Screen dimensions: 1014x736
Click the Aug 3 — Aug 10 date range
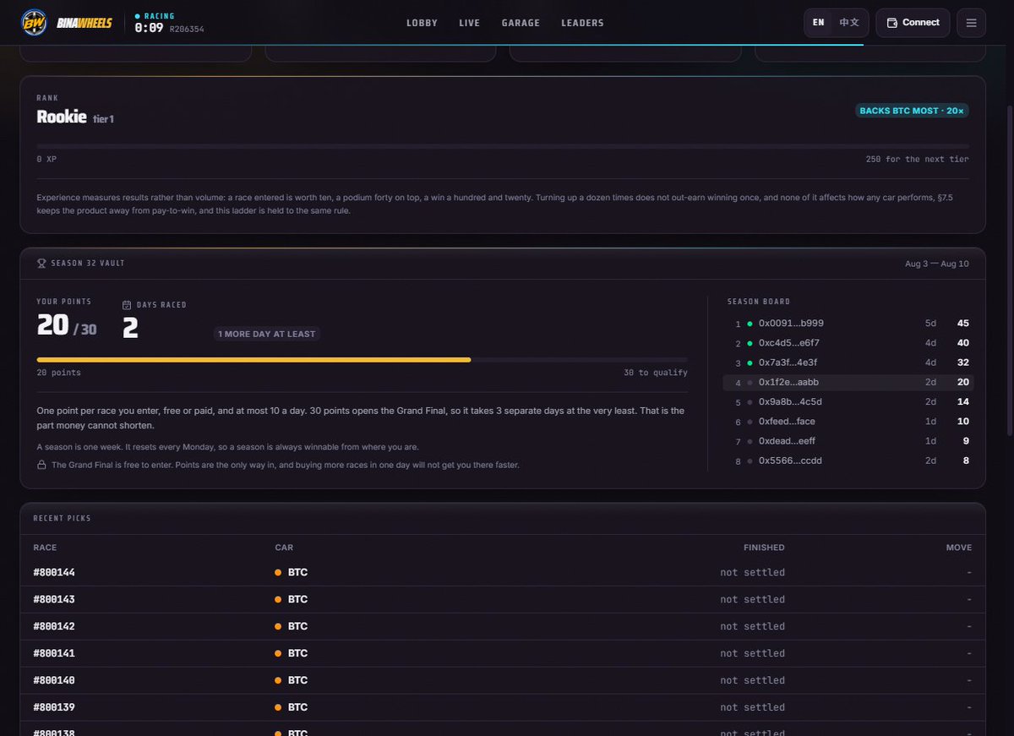[937, 264]
